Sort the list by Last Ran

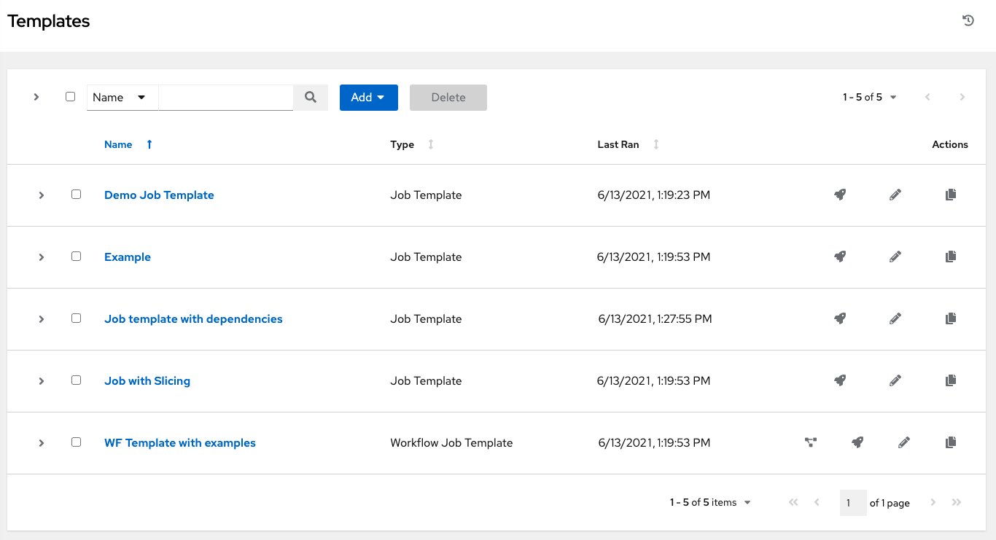coord(655,144)
